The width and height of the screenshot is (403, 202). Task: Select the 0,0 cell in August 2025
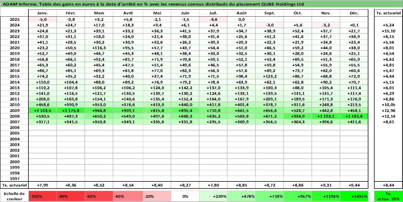pyautogui.click(x=241, y=19)
